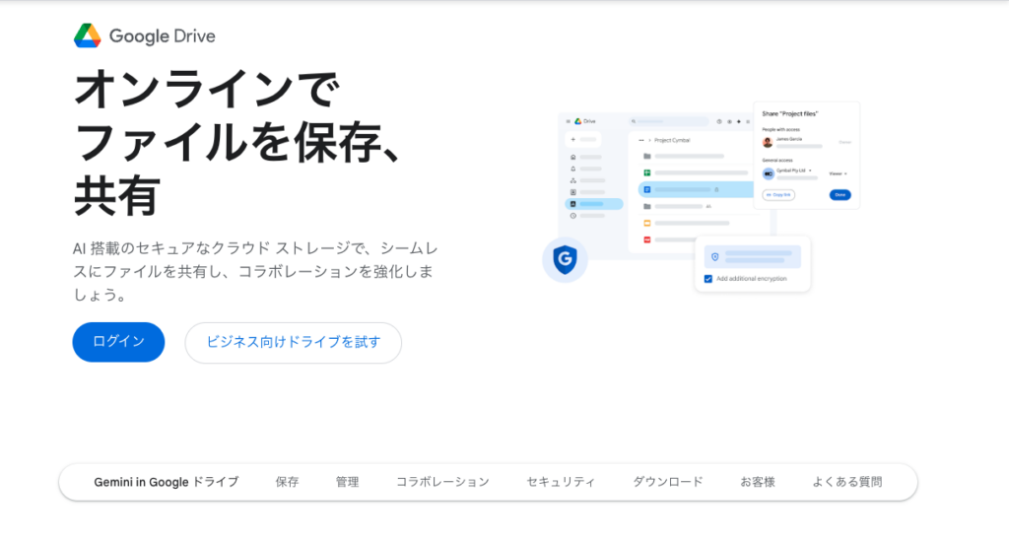Click the blue ログイン button
The height and width of the screenshot is (542, 1009).
[118, 342]
